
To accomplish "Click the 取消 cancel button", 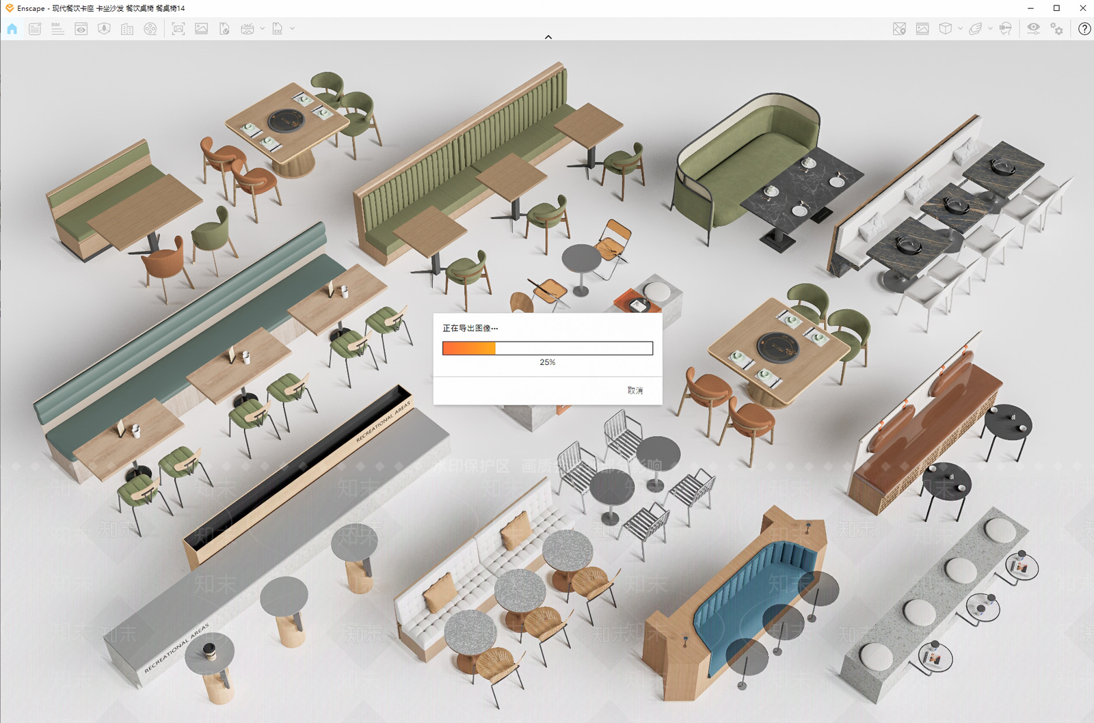I will (x=635, y=390).
